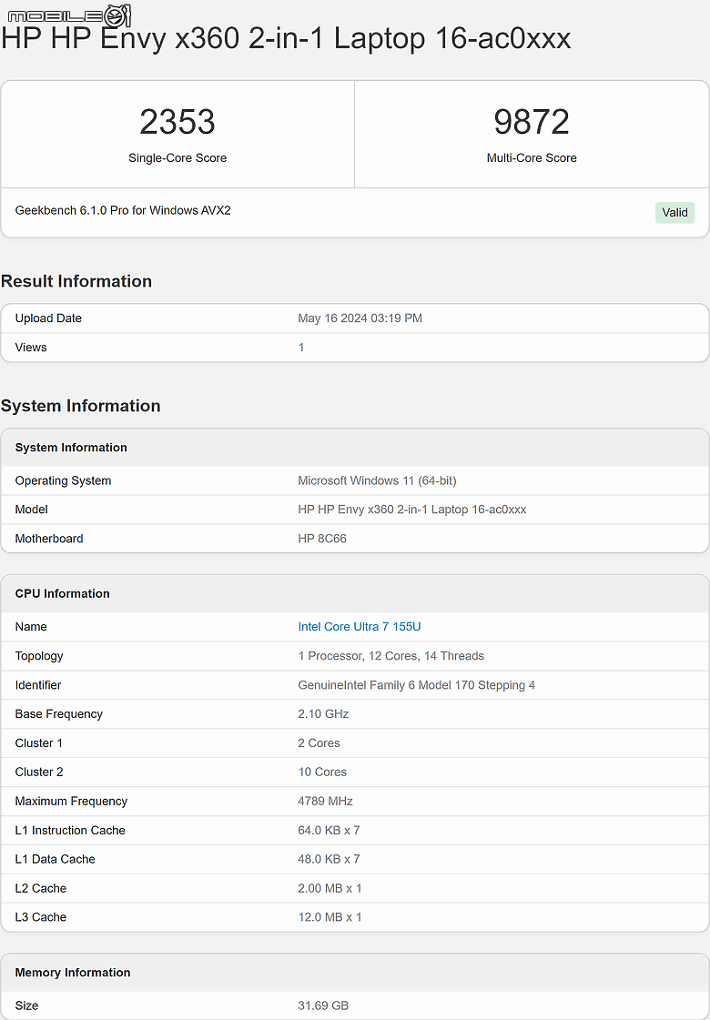Click the Motherboard row label

point(49,539)
